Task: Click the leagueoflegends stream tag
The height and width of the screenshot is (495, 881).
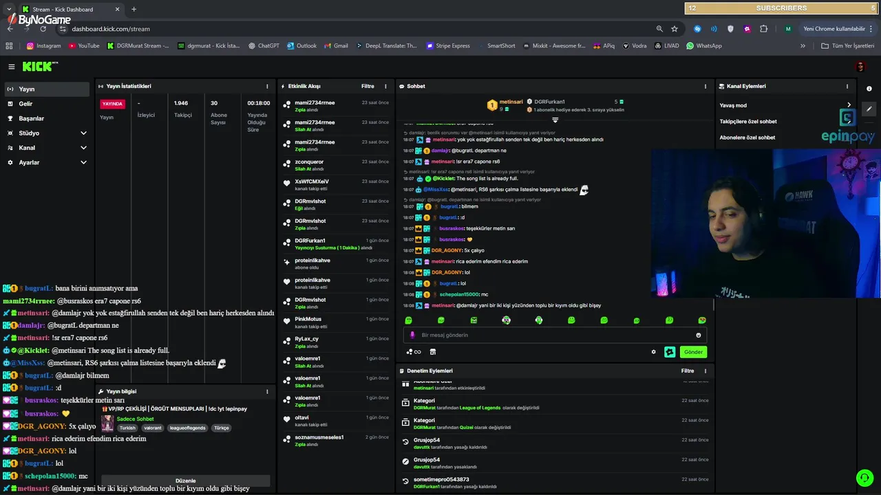Action: (x=187, y=428)
